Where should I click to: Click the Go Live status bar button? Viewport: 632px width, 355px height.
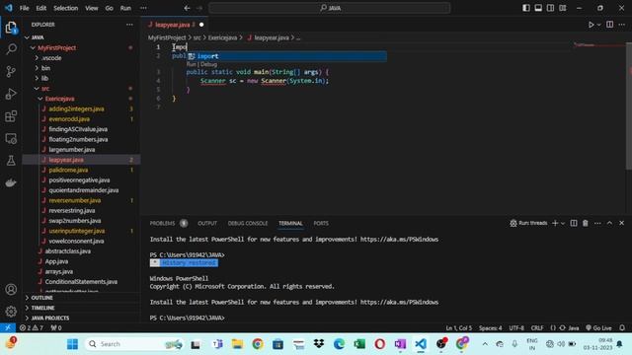pos(599,328)
